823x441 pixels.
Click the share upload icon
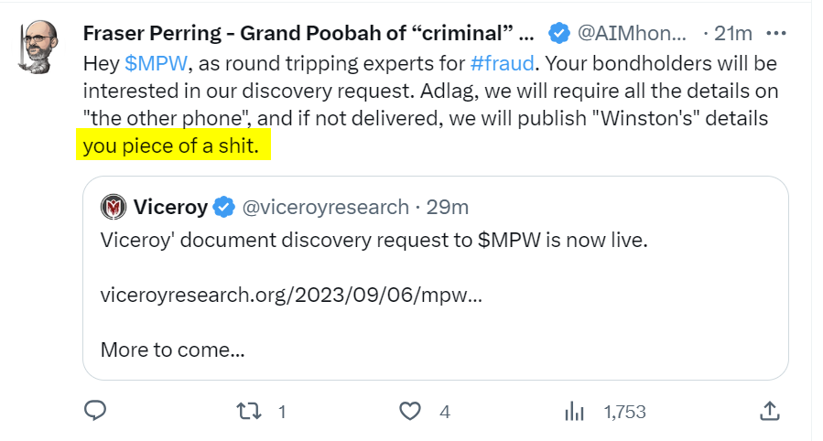pos(770,411)
